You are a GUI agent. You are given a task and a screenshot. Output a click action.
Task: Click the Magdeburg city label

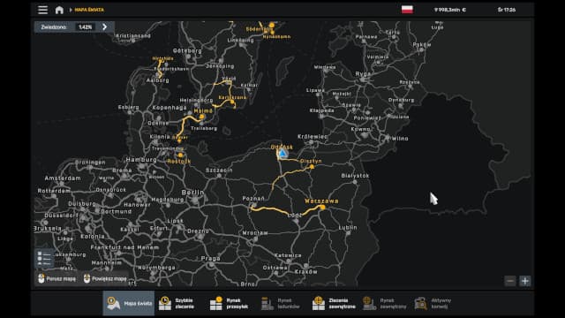(x=168, y=200)
